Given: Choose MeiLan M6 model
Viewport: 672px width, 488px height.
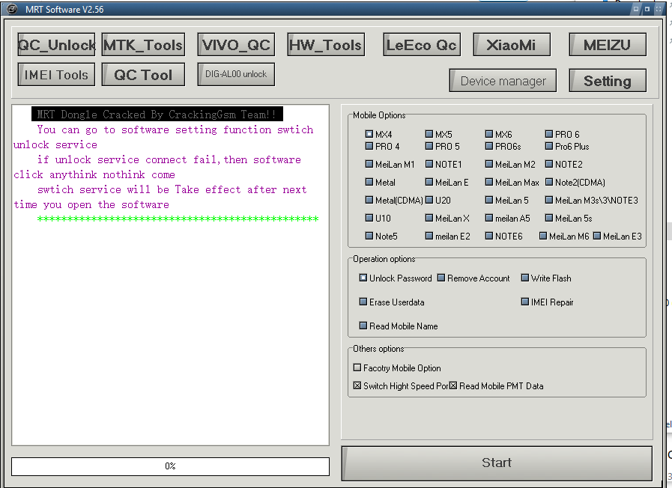Looking at the screenshot, I should click(x=564, y=237).
